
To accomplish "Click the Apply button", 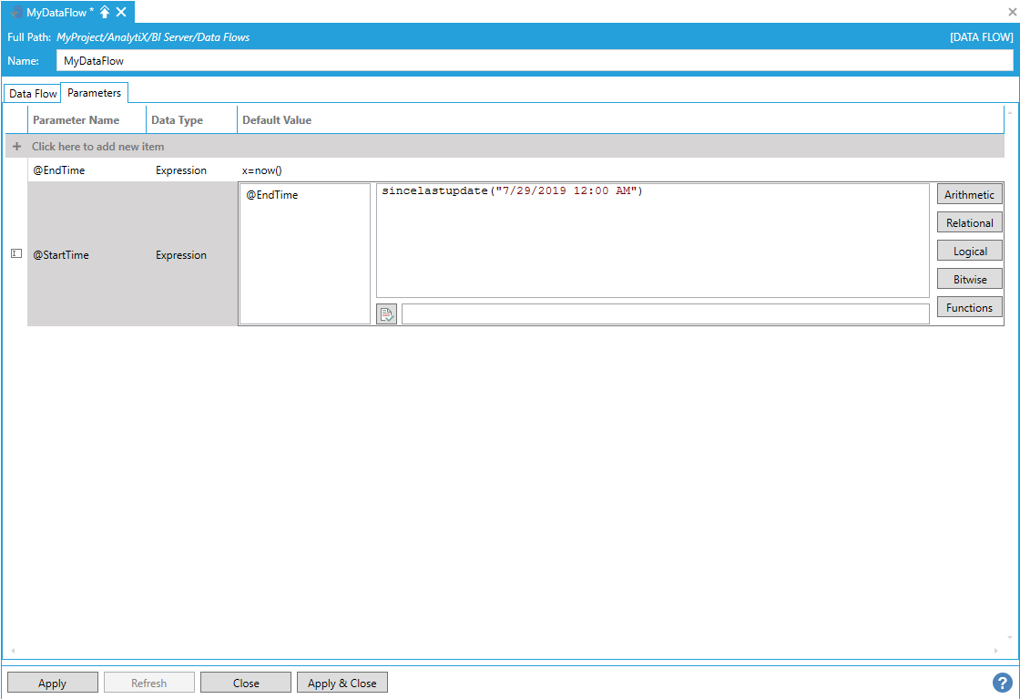I will pyautogui.click(x=52, y=683).
